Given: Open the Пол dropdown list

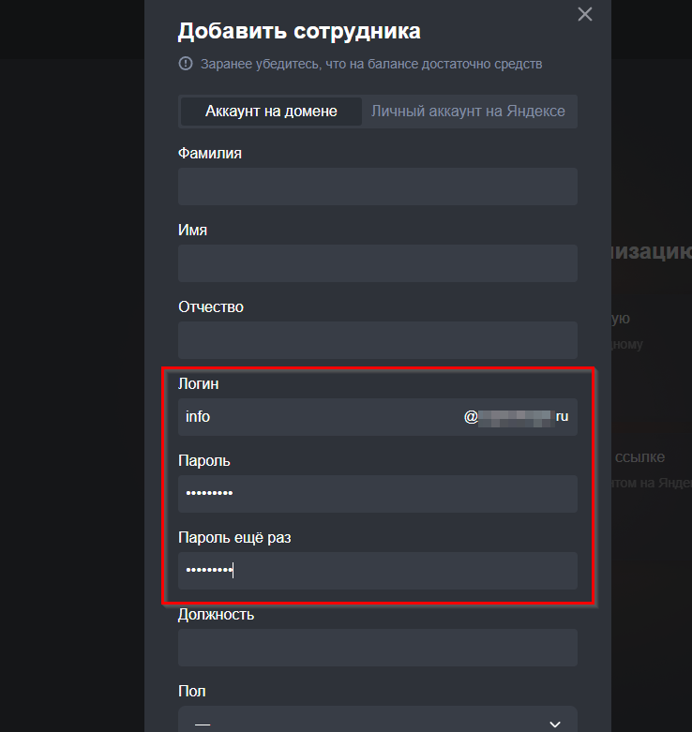Looking at the screenshot, I should pos(377,723).
